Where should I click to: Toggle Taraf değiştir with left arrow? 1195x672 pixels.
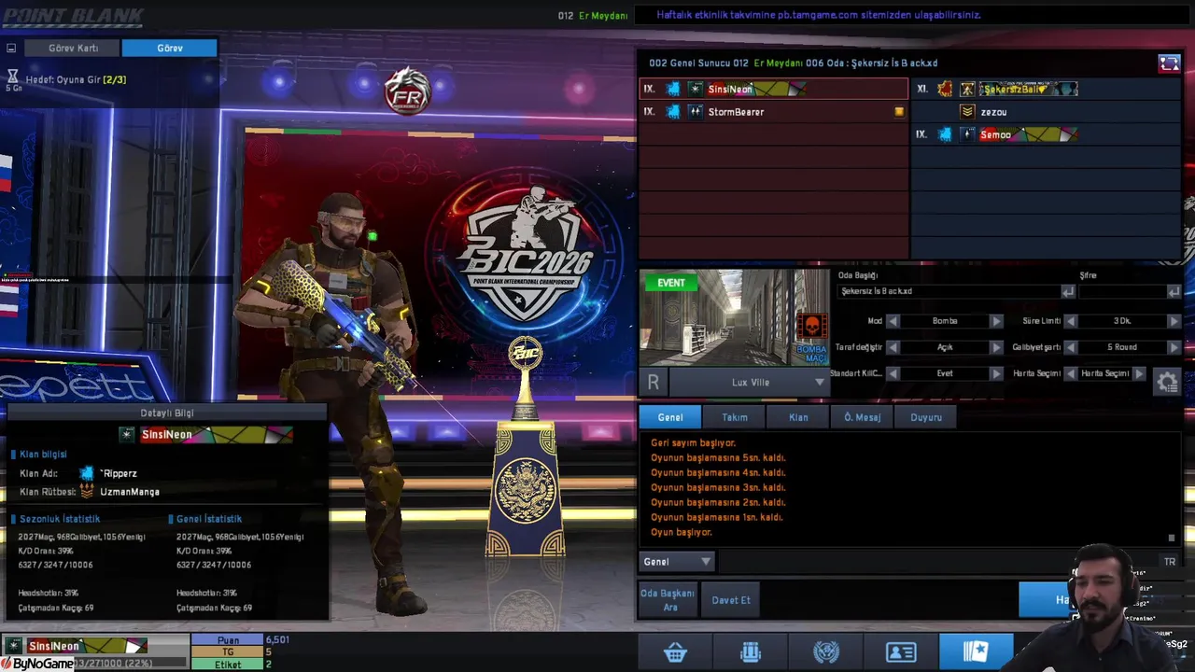tap(893, 347)
